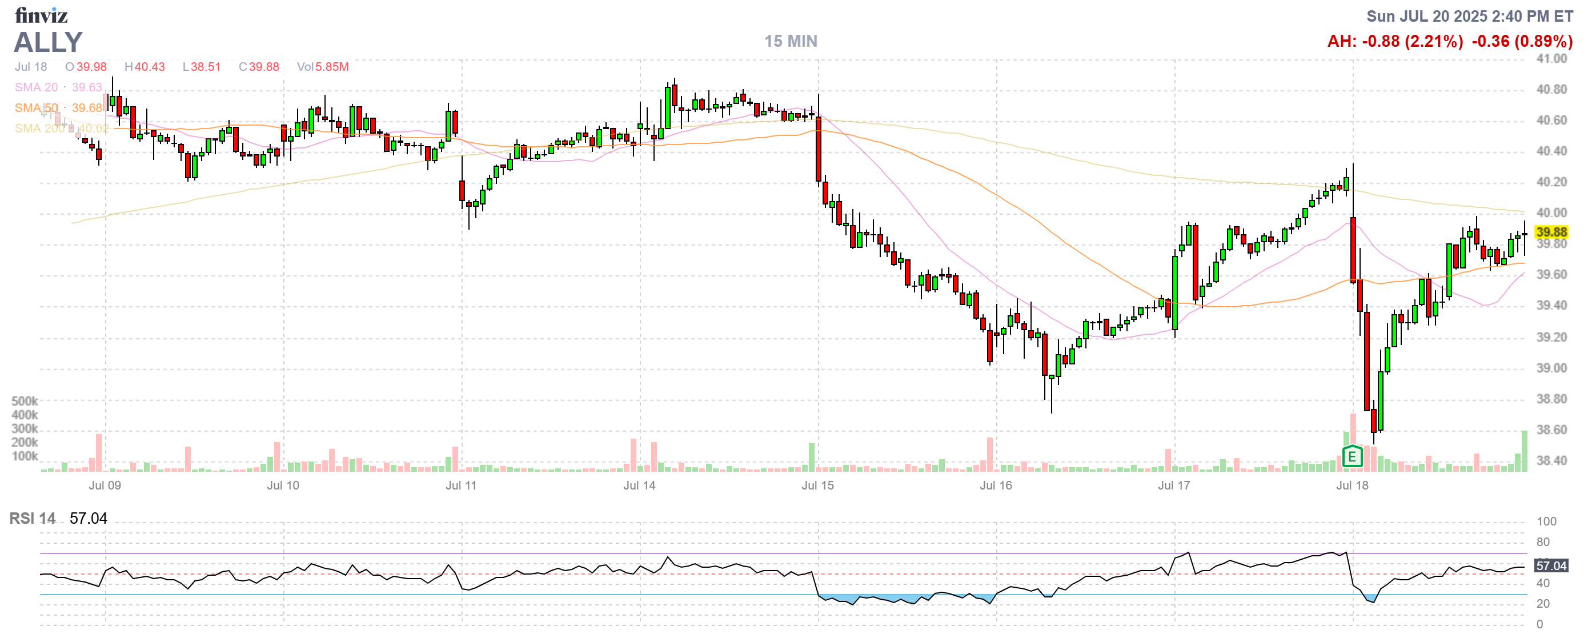The image size is (1588, 642).
Task: Click the RSI 14 indicator label
Action: (x=32, y=518)
